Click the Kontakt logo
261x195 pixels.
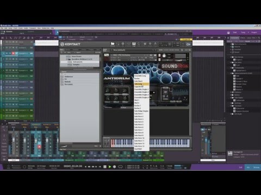coord(70,44)
